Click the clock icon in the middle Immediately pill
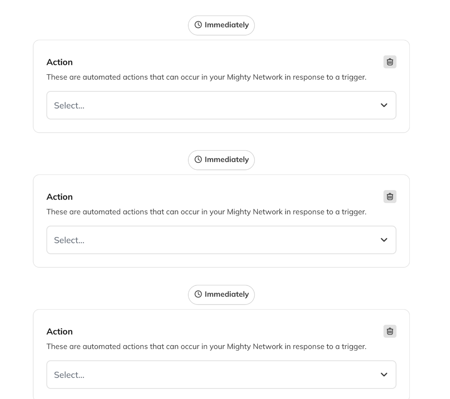 [198, 159]
